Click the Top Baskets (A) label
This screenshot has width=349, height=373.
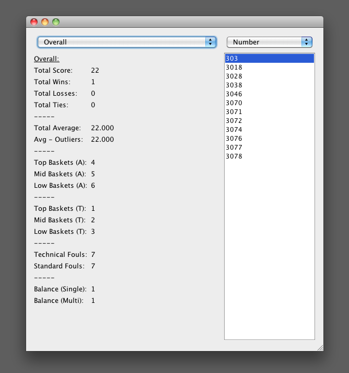coord(60,163)
